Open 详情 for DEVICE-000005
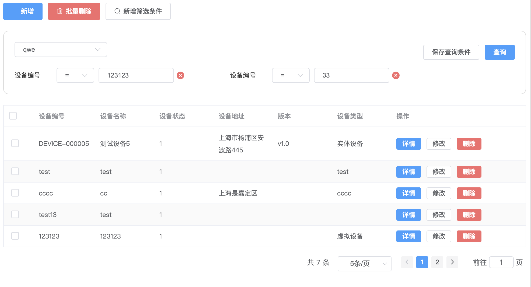 point(409,144)
